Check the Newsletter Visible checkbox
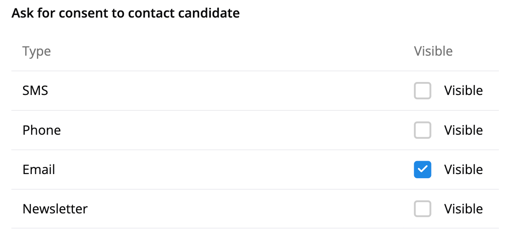This screenshot has height=236, width=514. pos(422,209)
